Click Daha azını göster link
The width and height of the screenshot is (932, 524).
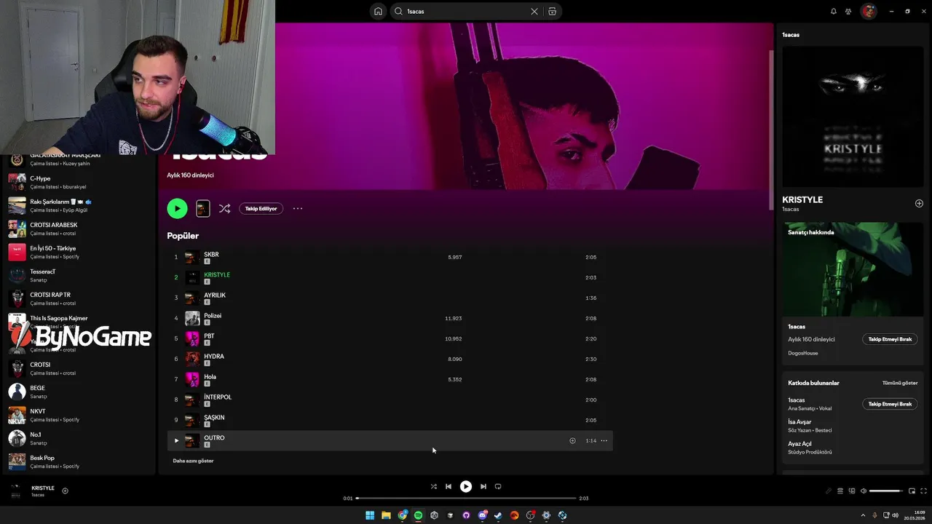pos(193,461)
